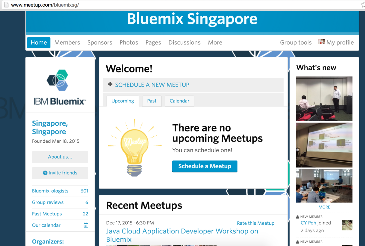Click the Meetup lightbulb illustration

[135, 148]
